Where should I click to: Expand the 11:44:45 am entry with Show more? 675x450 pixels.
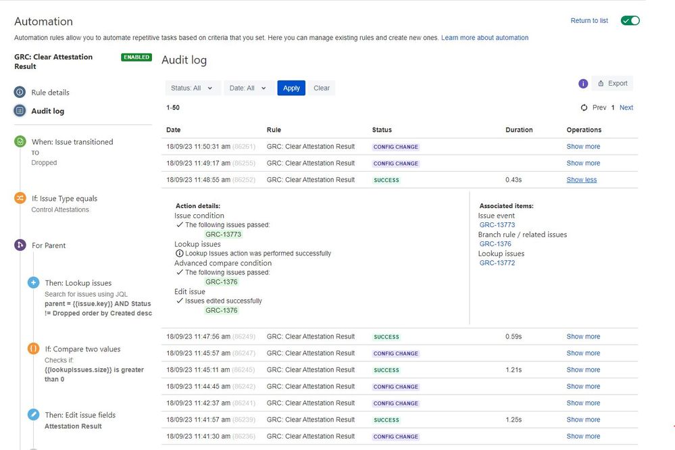pos(583,386)
